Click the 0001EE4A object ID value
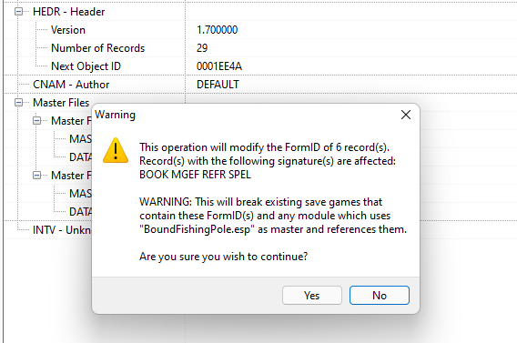The height and width of the screenshot is (343, 517). click(219, 66)
